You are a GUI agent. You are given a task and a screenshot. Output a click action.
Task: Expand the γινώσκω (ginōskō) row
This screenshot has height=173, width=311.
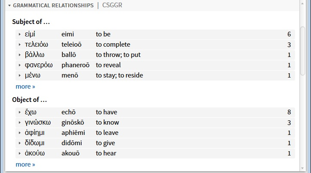tap(20, 122)
